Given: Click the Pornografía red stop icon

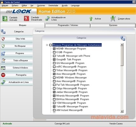Looking at the screenshot, I should [3, 75].
